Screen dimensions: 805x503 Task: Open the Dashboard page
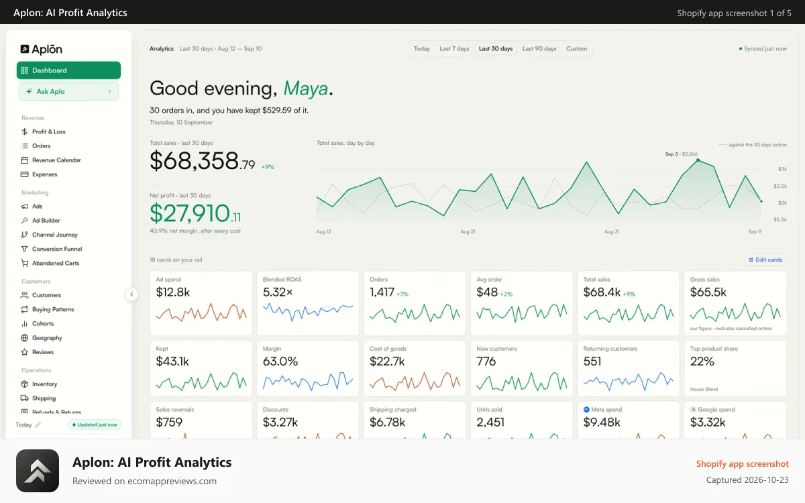pos(68,70)
